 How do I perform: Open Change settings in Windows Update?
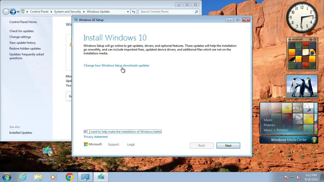click(x=20, y=37)
